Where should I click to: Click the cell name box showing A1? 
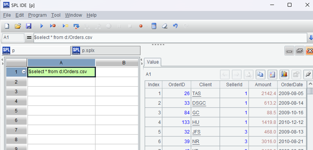13,38
